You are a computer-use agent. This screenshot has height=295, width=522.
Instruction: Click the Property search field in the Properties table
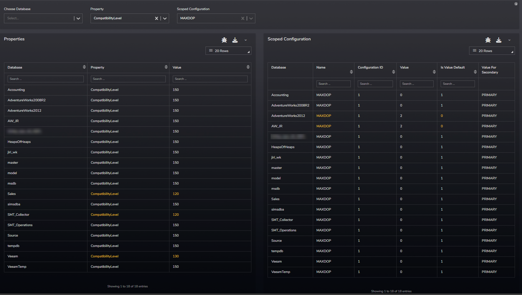click(128, 79)
